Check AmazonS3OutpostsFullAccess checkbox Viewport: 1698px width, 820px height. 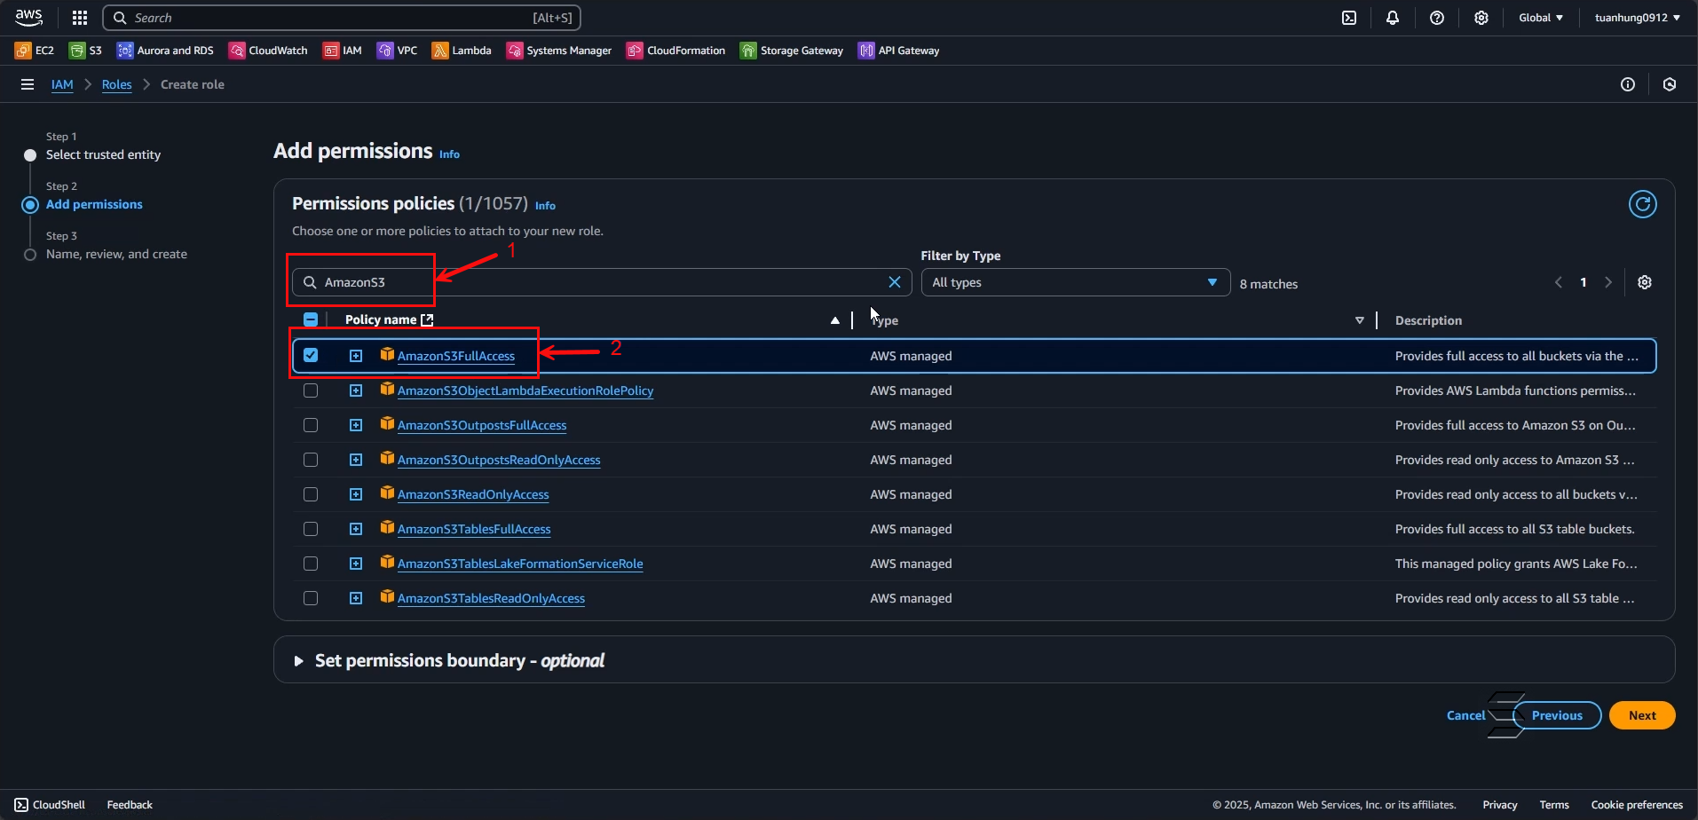click(311, 425)
